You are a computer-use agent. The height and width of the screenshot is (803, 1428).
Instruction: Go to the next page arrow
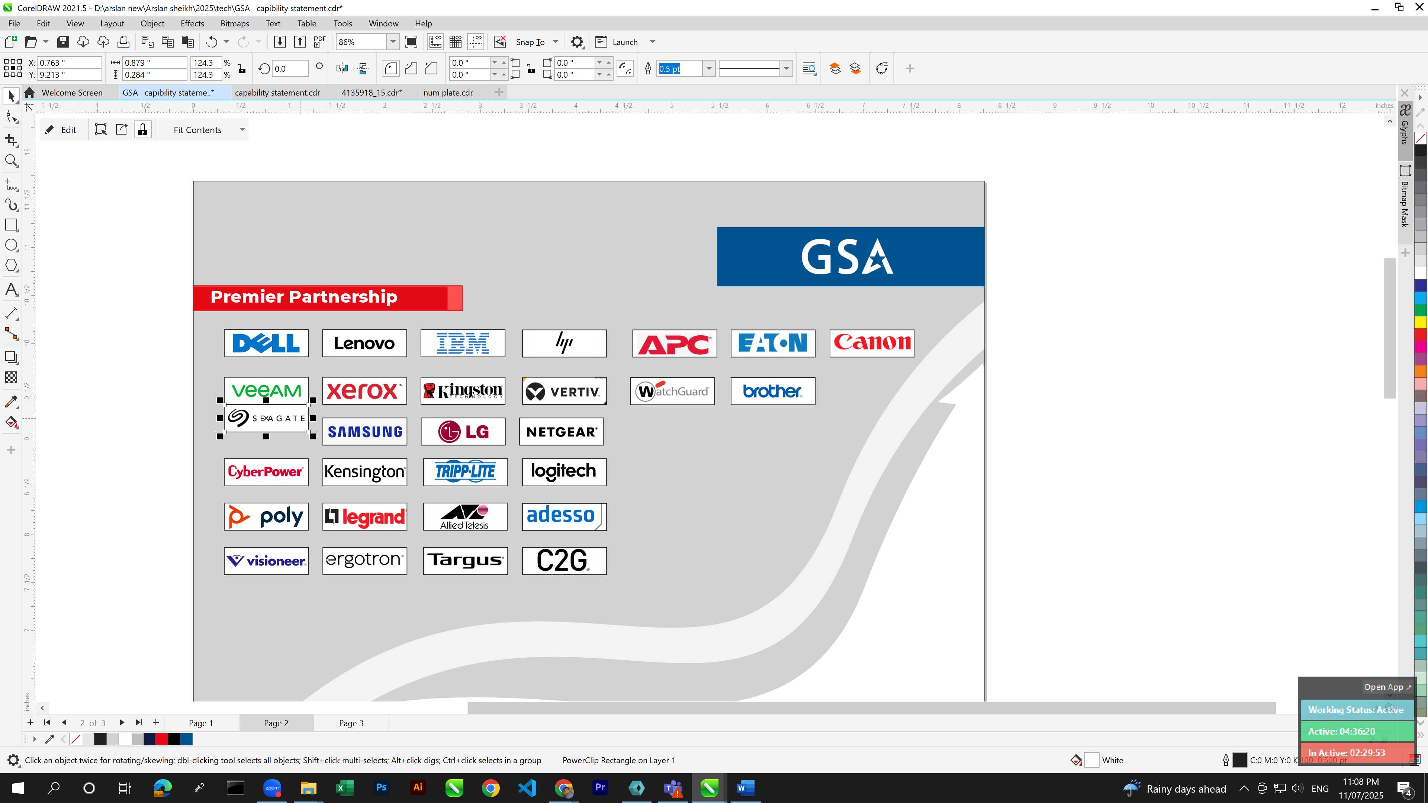[122, 723]
